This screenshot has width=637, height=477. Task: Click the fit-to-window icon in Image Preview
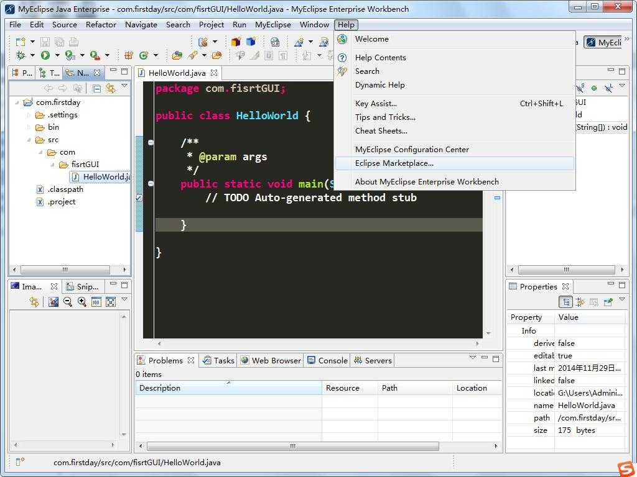[x=111, y=301]
